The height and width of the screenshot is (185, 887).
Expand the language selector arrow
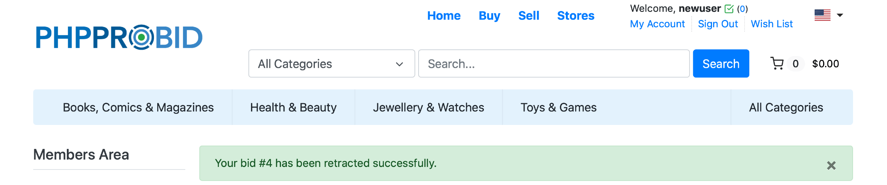point(840,15)
